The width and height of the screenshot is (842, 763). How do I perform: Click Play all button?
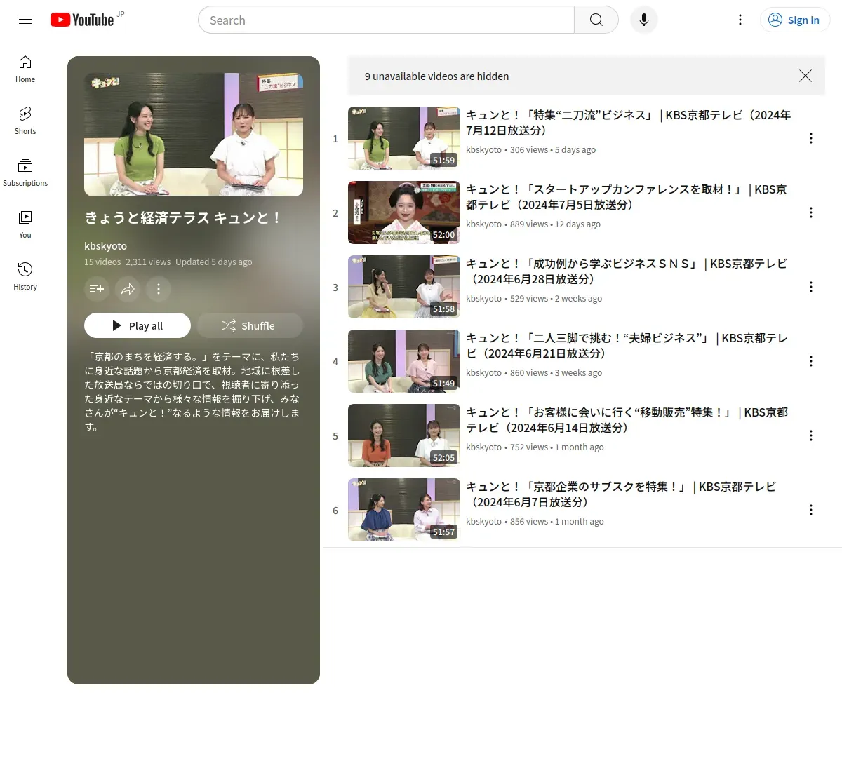[x=138, y=325]
